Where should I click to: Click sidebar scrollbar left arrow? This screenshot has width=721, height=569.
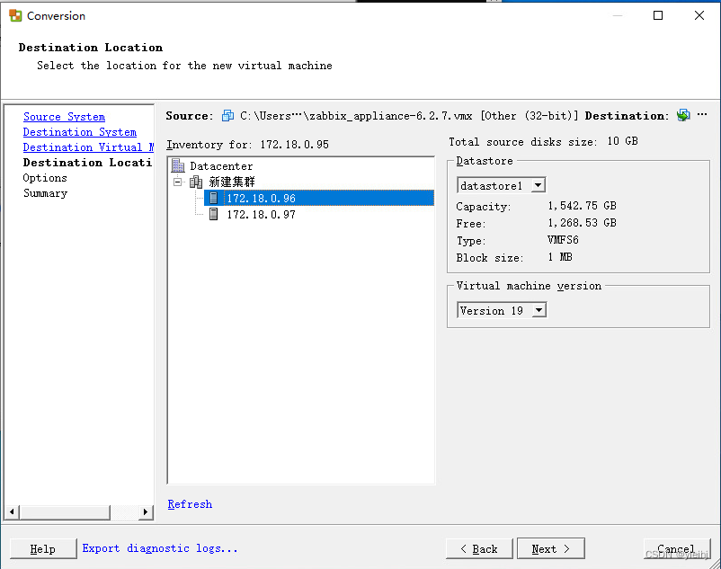click(x=12, y=511)
